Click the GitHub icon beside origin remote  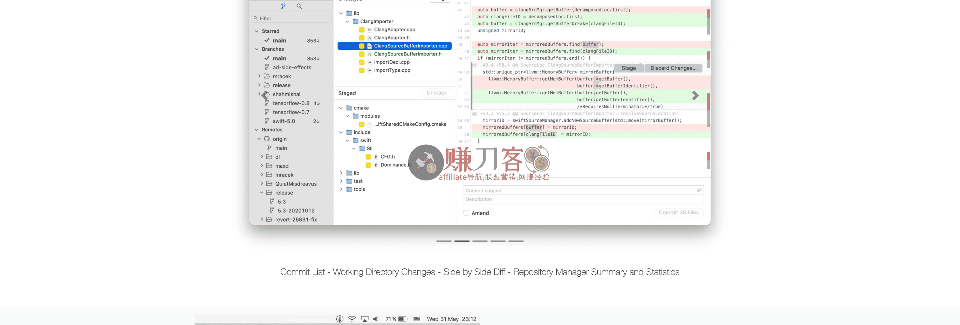point(267,139)
